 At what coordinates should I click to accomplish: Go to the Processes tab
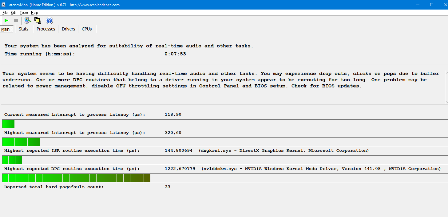[x=46, y=29]
